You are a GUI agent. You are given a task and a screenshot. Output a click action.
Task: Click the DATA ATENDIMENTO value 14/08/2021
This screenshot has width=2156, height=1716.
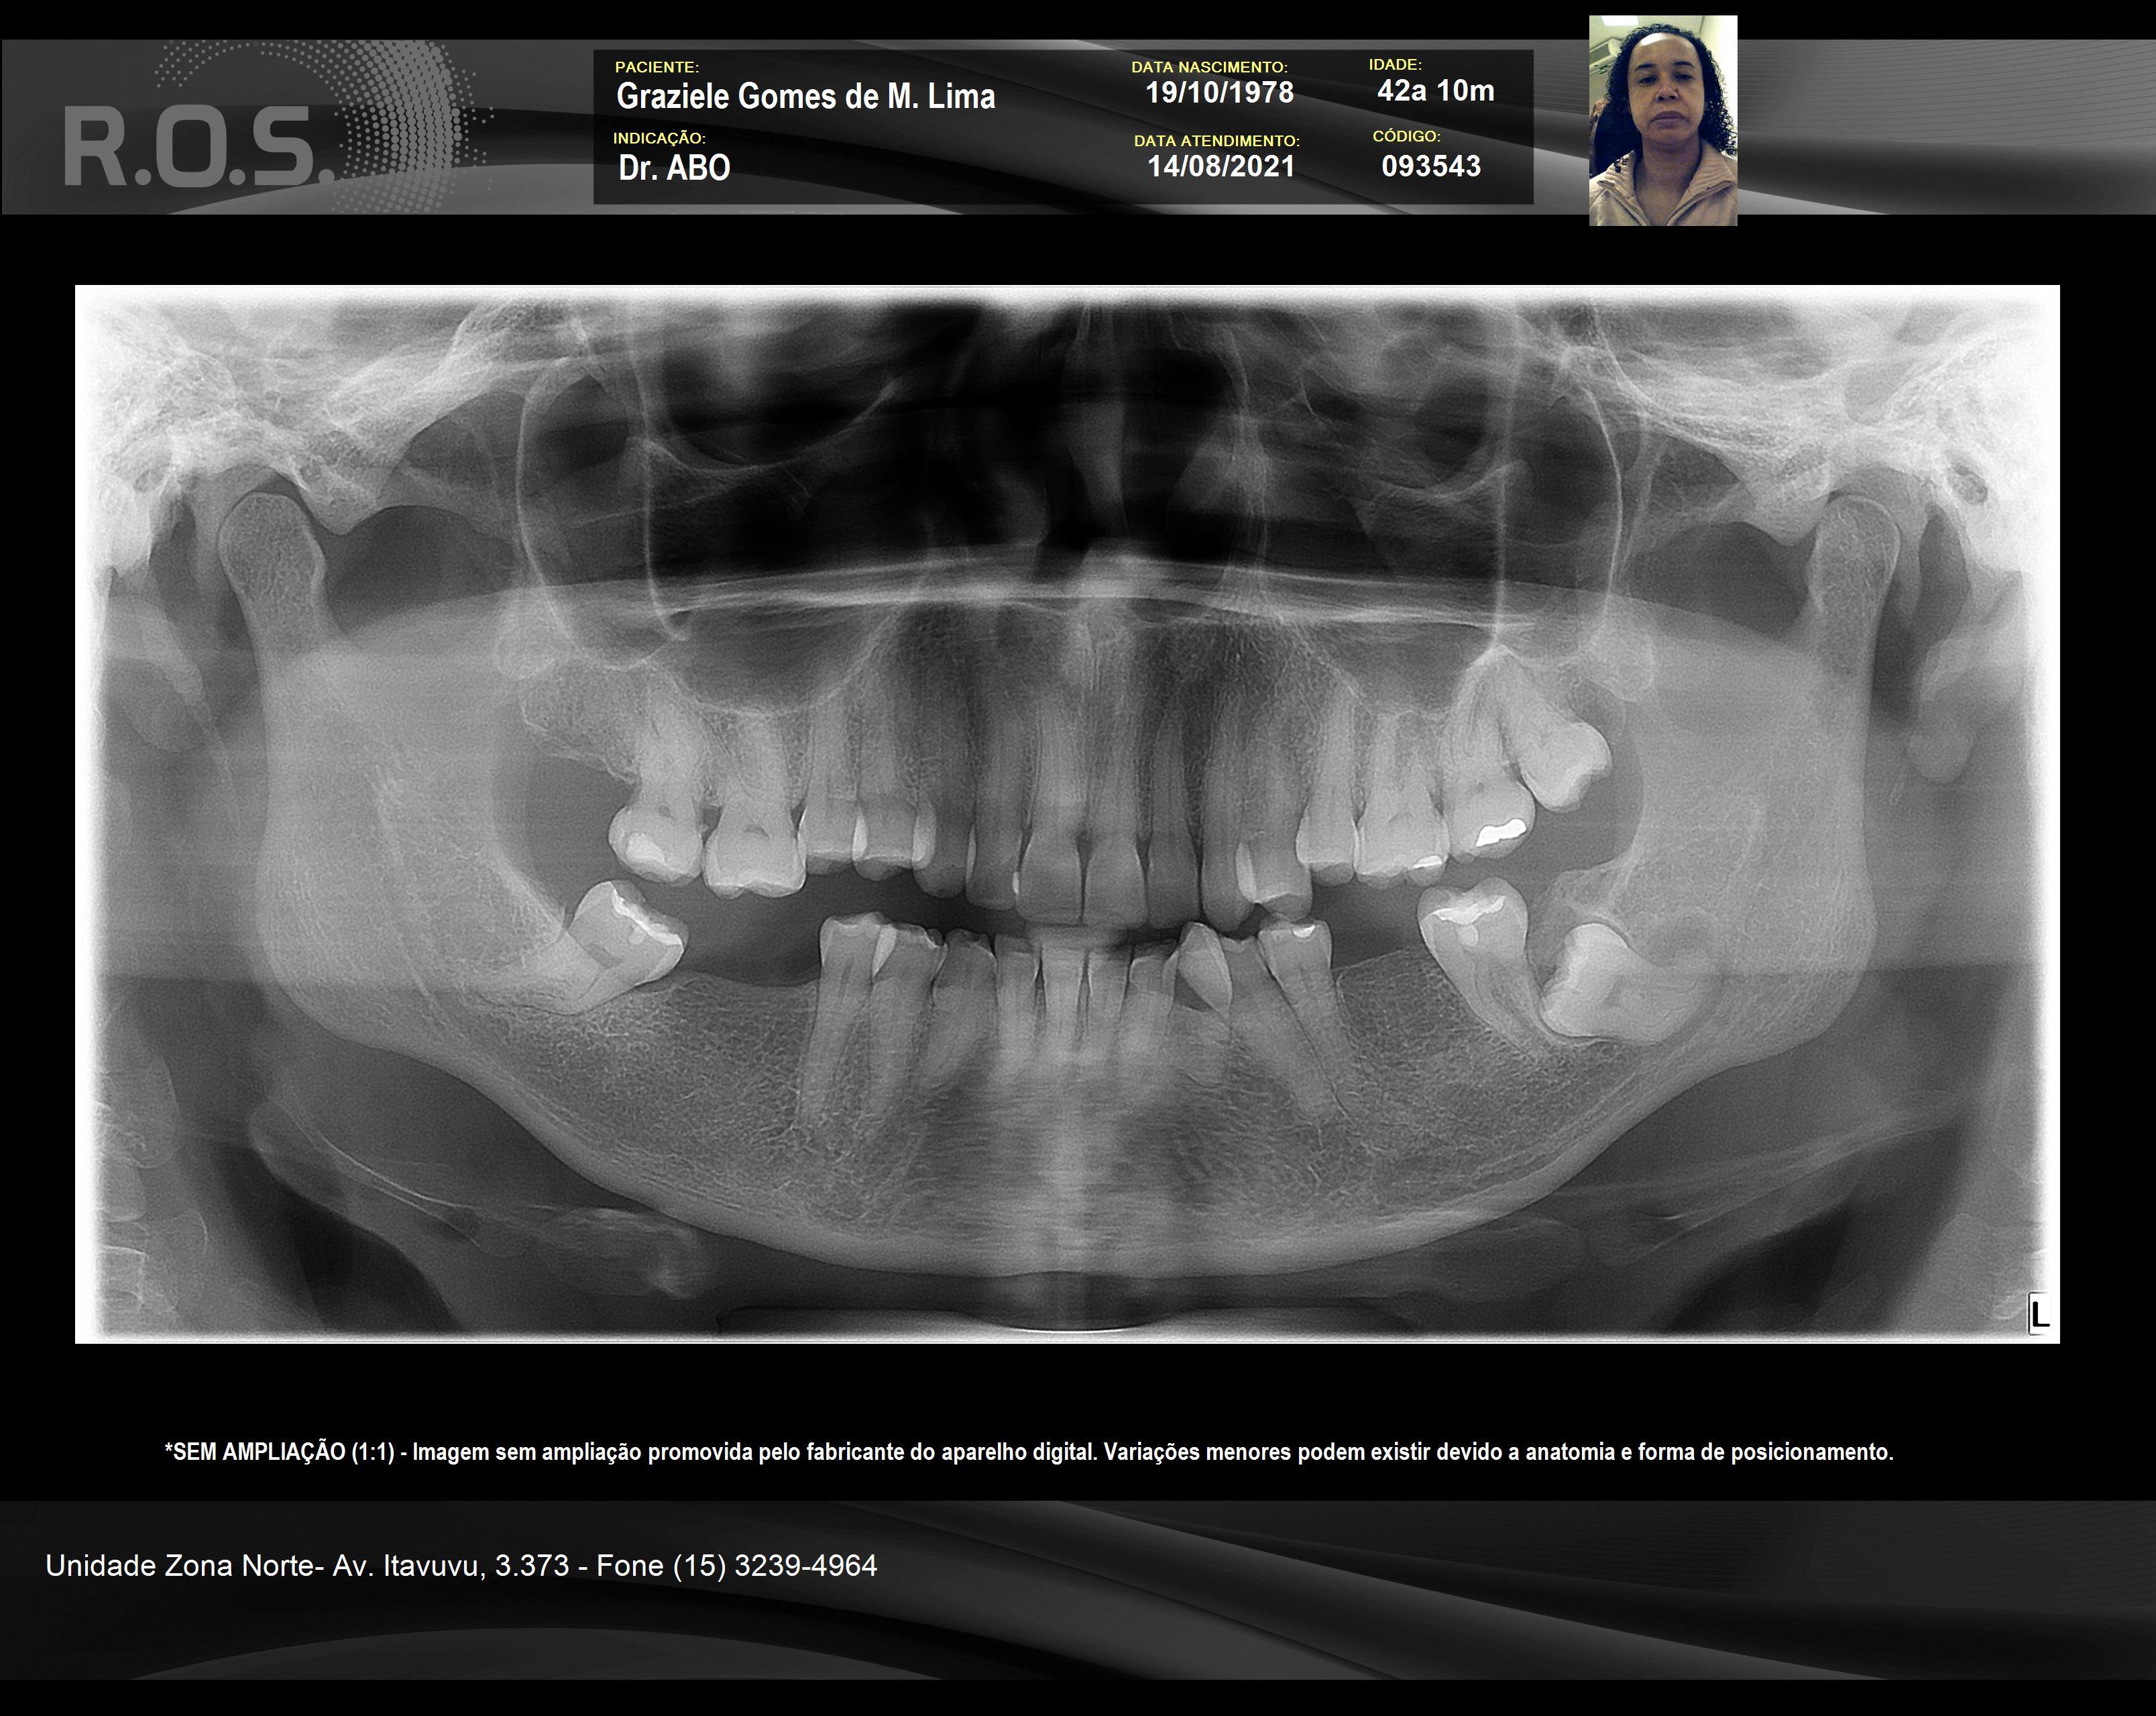point(1220,166)
